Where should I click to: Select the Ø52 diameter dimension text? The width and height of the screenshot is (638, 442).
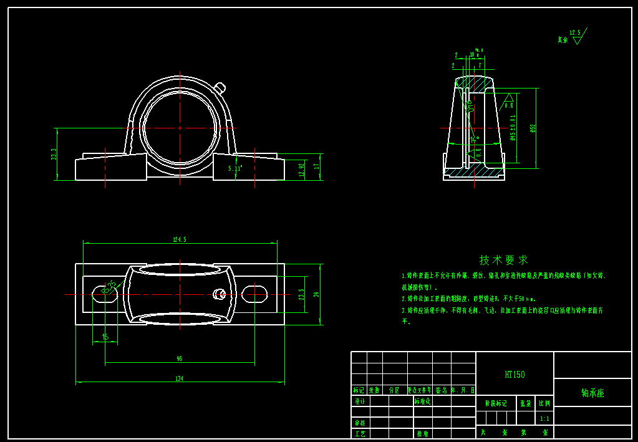tap(533, 128)
